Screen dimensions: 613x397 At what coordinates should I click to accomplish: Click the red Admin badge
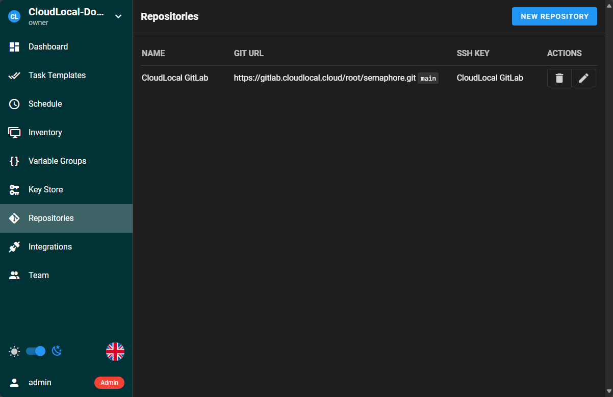[109, 383]
